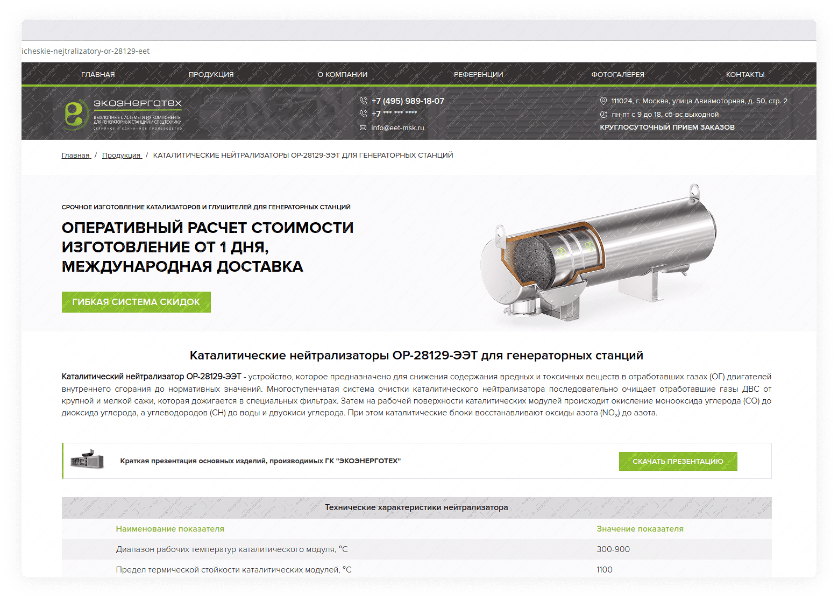This screenshot has width=838, height=601.
Task: Click the phone icon beside the masked number
Action: [x=364, y=114]
